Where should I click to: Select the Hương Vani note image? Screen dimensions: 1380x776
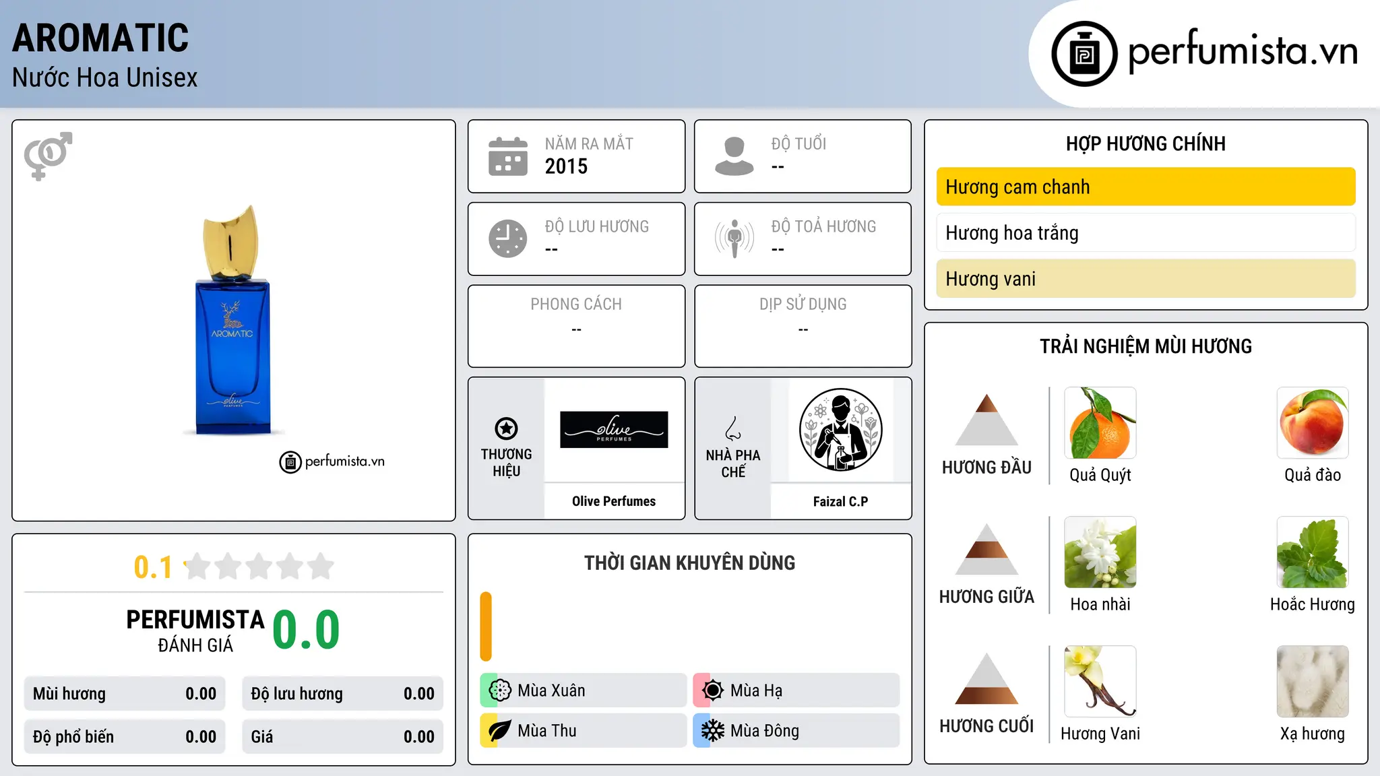tap(1100, 682)
